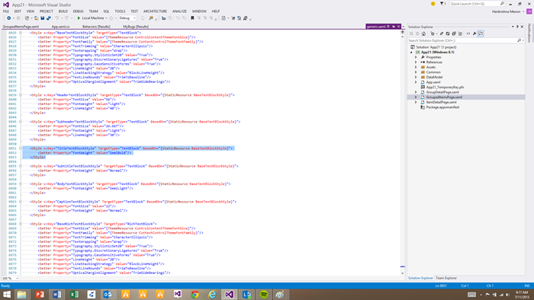Screen dimensions: 534x300
Task: Toggle the Solution Explorer auto-hide pin
Action: click(517, 27)
